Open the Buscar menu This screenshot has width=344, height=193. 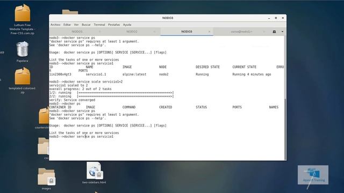tap(86, 25)
